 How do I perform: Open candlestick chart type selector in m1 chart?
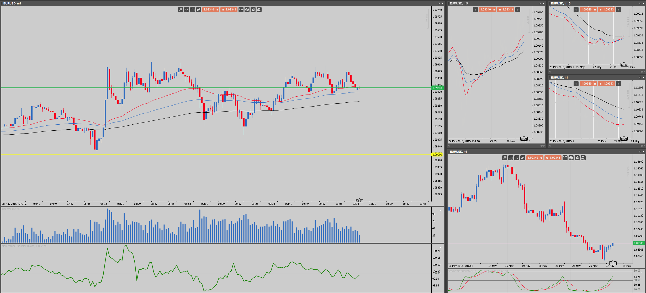pos(199,10)
